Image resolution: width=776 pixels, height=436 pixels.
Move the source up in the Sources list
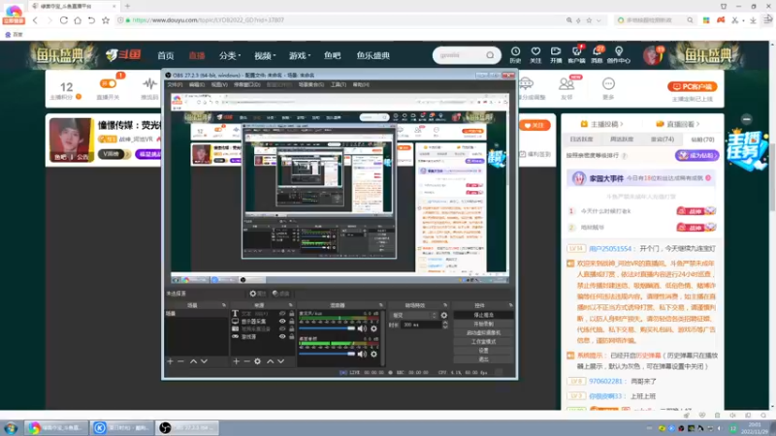pos(271,361)
